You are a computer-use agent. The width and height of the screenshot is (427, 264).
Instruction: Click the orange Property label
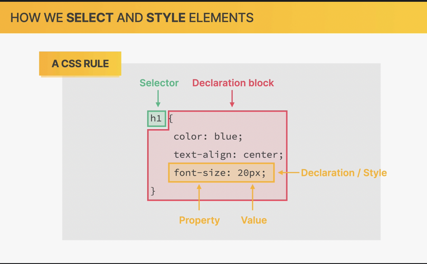pyautogui.click(x=199, y=220)
